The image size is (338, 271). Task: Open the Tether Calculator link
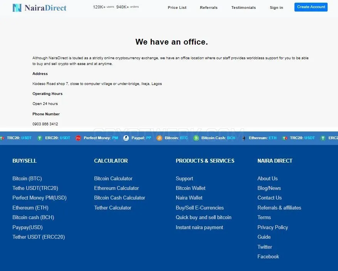point(113,208)
